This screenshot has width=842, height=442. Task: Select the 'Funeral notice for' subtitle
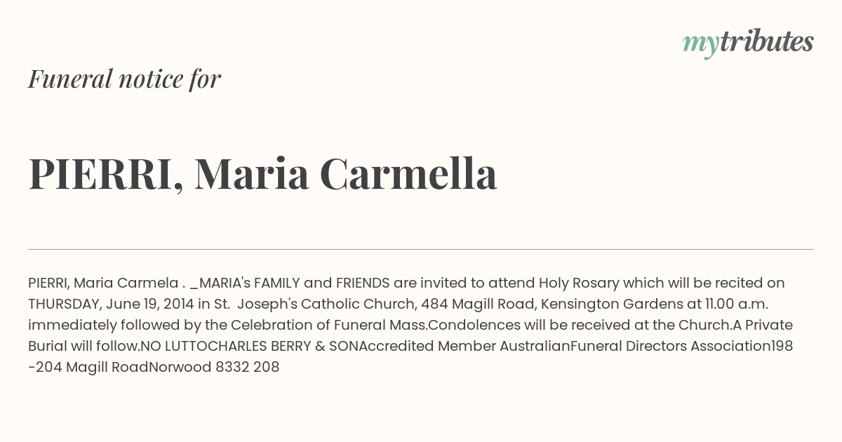pos(124,79)
